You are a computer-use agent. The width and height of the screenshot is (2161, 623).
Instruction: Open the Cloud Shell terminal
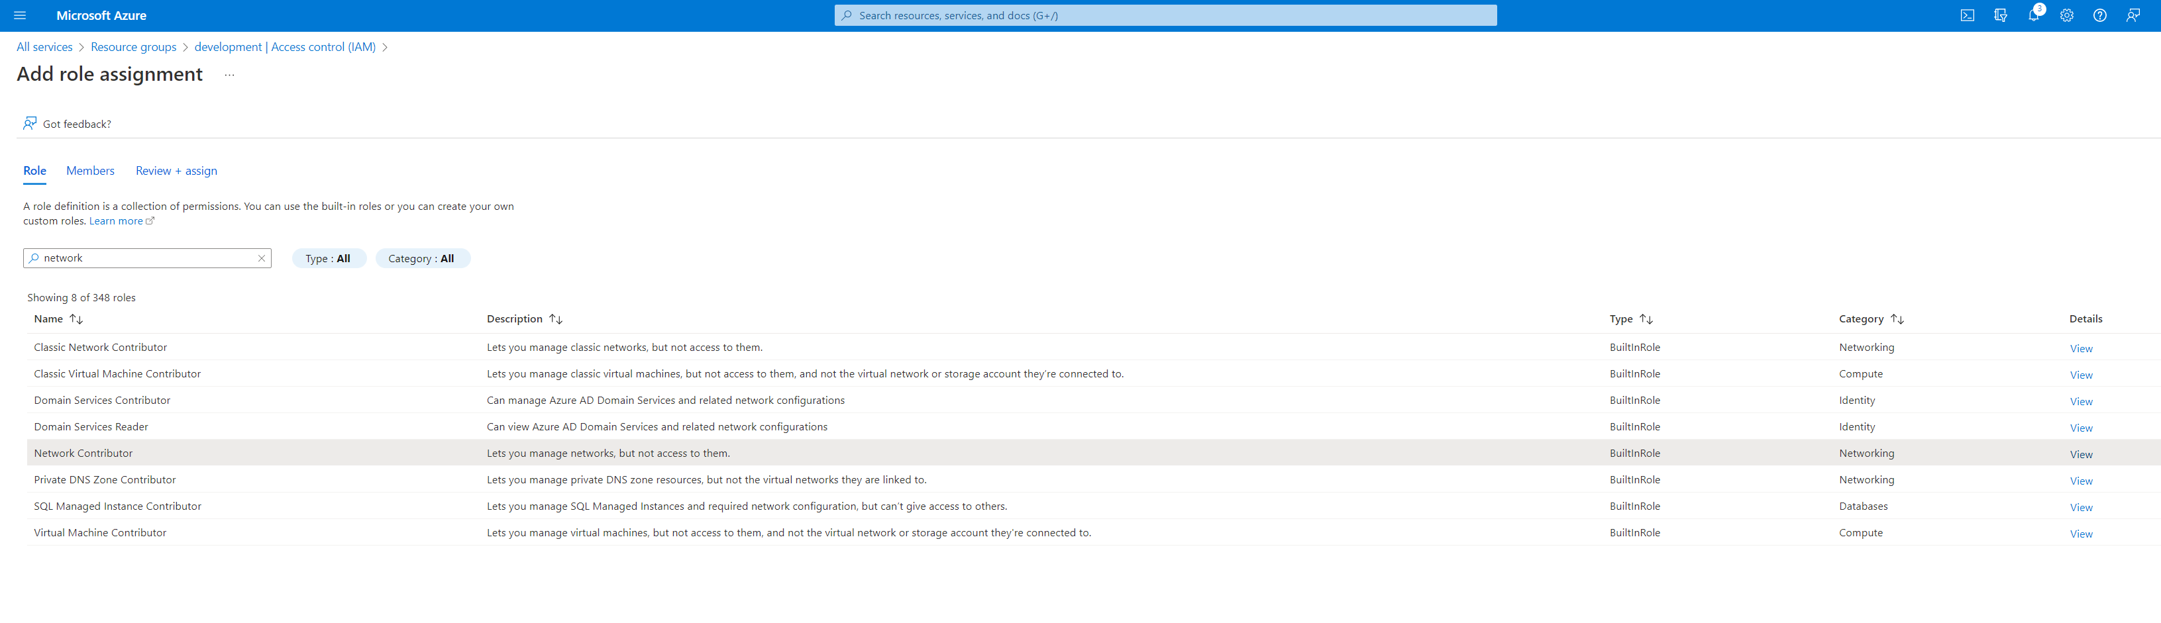coord(1967,15)
